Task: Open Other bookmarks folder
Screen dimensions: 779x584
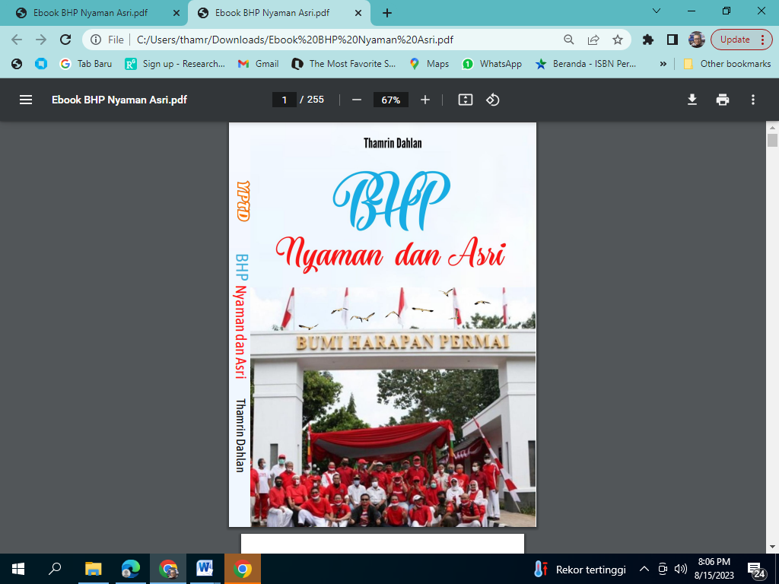Action: (727, 64)
